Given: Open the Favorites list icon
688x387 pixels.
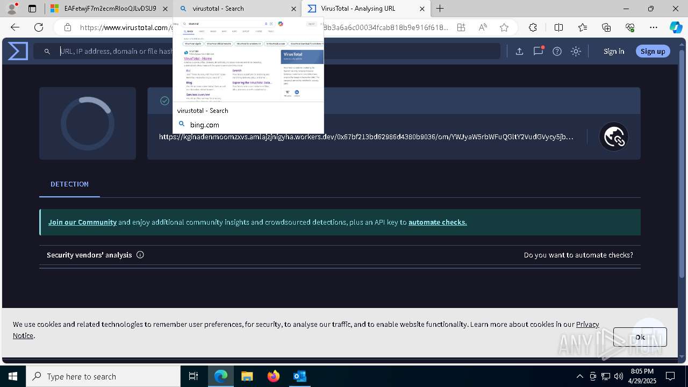Looking at the screenshot, I should 583,27.
